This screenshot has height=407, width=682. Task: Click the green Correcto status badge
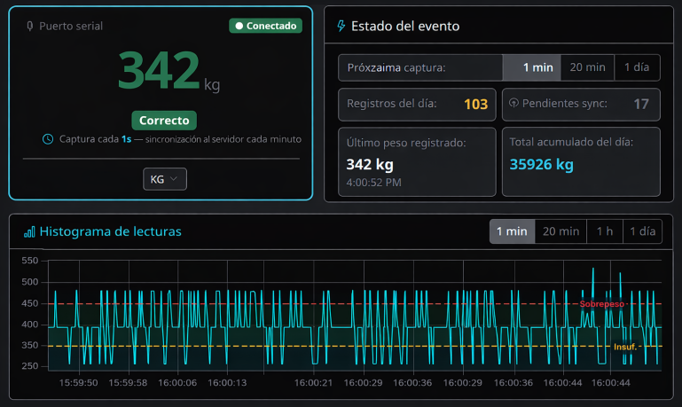[164, 121]
